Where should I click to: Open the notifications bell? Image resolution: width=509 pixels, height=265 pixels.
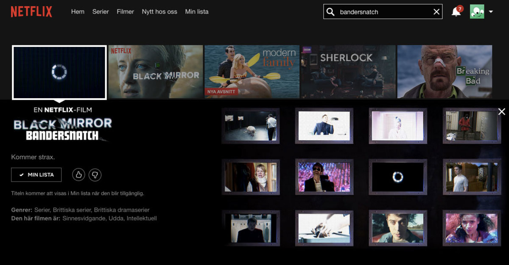point(456,12)
